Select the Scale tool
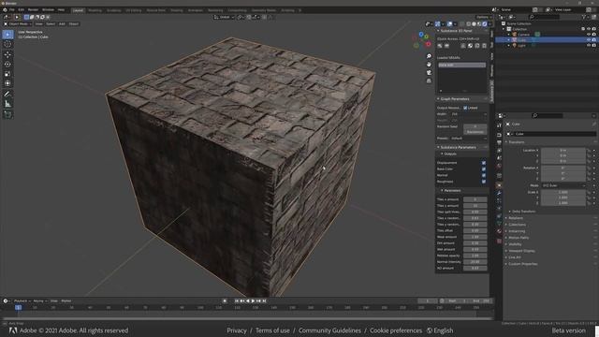 [7, 74]
